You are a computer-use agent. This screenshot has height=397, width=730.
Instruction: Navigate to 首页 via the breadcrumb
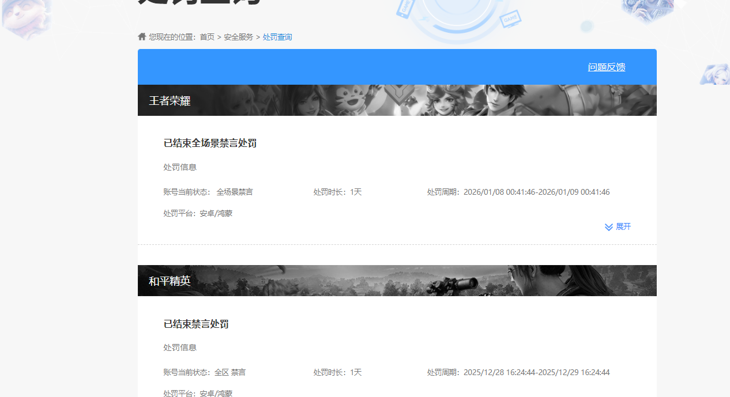206,37
